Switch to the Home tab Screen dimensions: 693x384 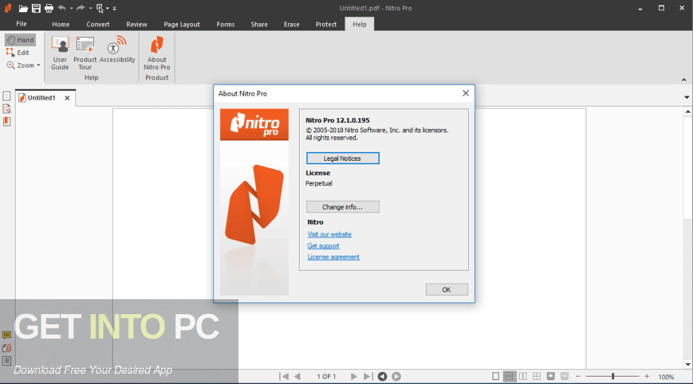[x=60, y=24]
